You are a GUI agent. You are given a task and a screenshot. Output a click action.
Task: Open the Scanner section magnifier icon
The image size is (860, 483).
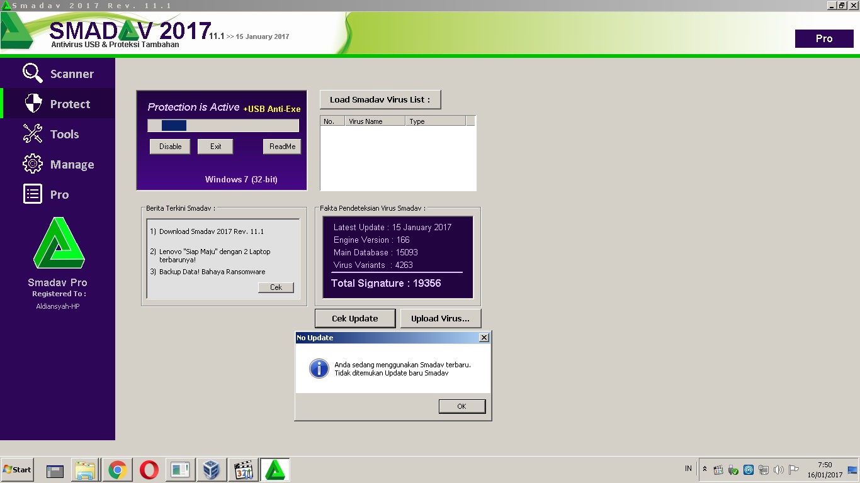(x=33, y=73)
